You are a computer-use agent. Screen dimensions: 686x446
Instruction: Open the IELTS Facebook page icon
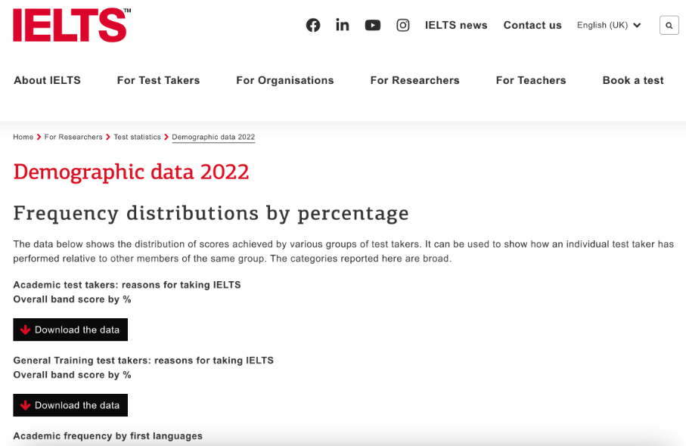tap(313, 26)
